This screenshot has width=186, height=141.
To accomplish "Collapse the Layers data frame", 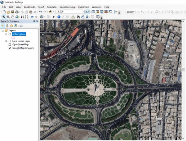I will pyautogui.click(x=2, y=31).
